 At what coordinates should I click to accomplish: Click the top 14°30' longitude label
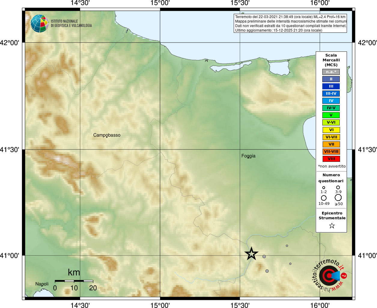80,3
